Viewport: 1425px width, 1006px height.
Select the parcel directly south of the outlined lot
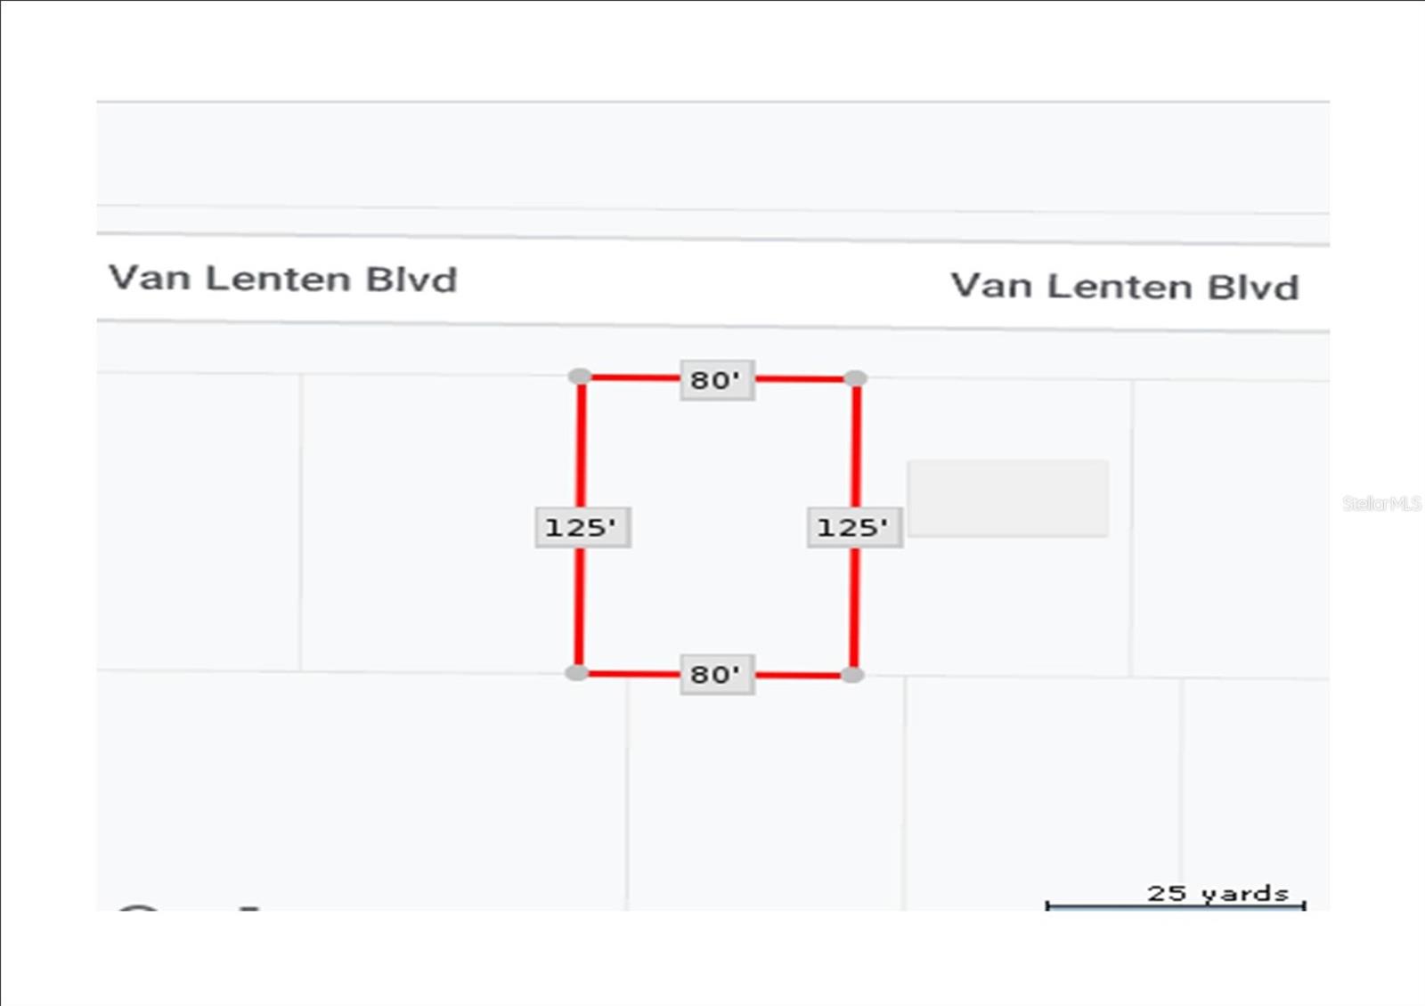[x=766, y=792]
